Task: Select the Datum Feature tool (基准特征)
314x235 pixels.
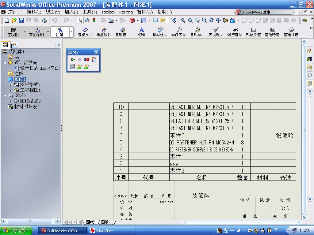Action: [x=272, y=32]
